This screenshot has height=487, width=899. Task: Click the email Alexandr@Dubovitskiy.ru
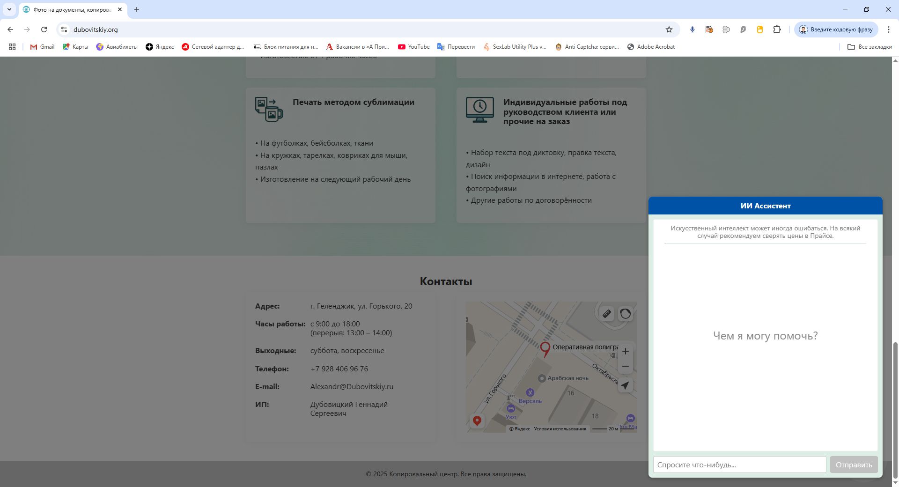352,387
